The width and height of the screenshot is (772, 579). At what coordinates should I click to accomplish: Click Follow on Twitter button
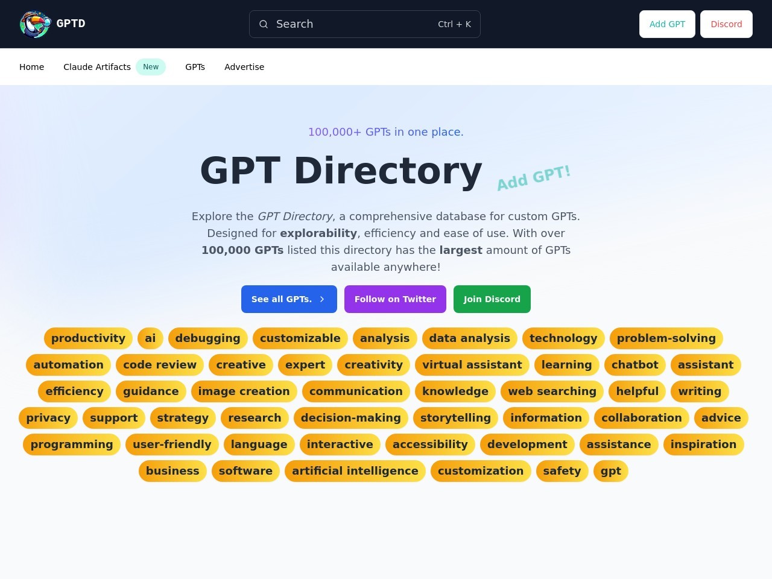395,299
